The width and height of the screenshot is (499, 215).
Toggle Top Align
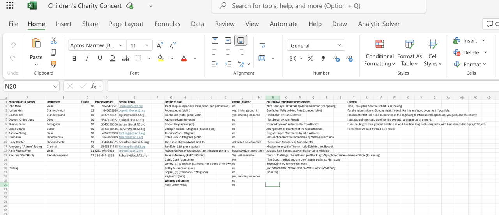pyautogui.click(x=215, y=40)
